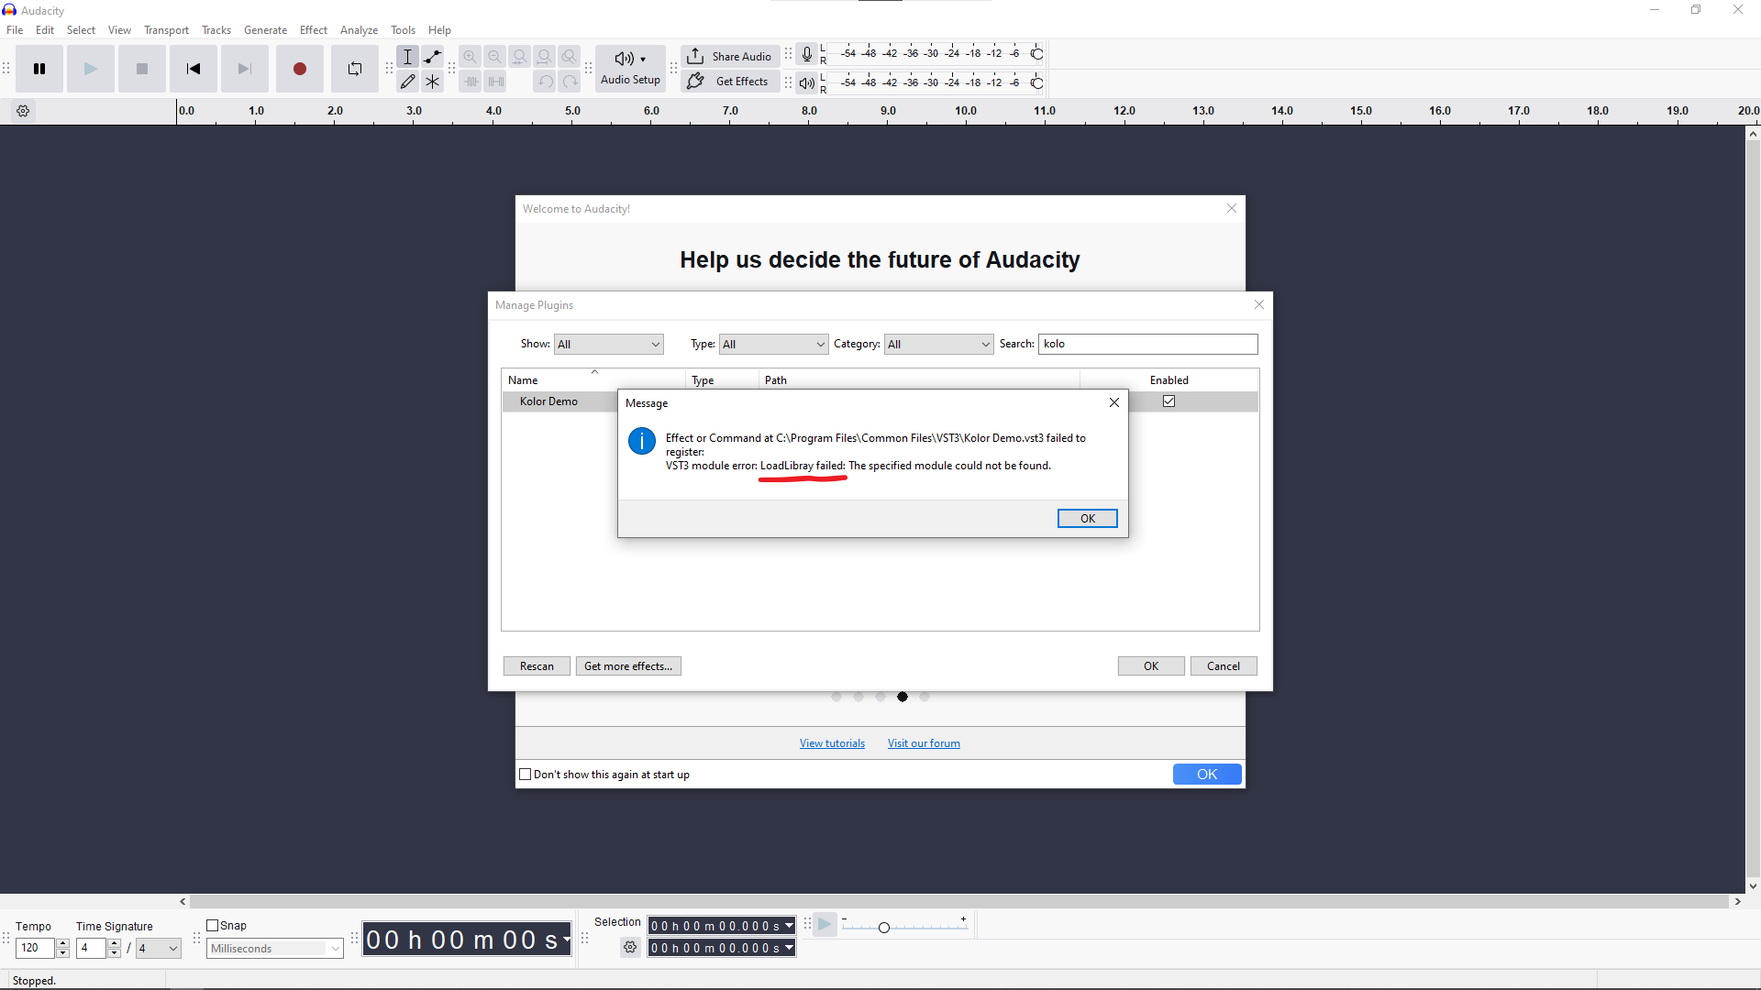
Task: Skip to end of project
Action: (245, 69)
